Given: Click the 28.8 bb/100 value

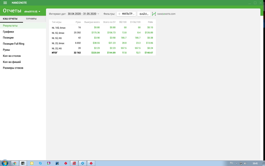Looking at the screenshot, I should 124,43.
